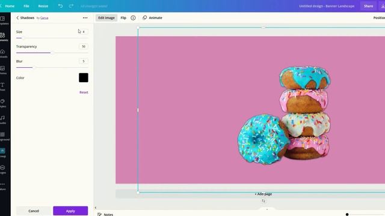385x216 pixels.
Task: Open the File menu
Action: point(26,6)
